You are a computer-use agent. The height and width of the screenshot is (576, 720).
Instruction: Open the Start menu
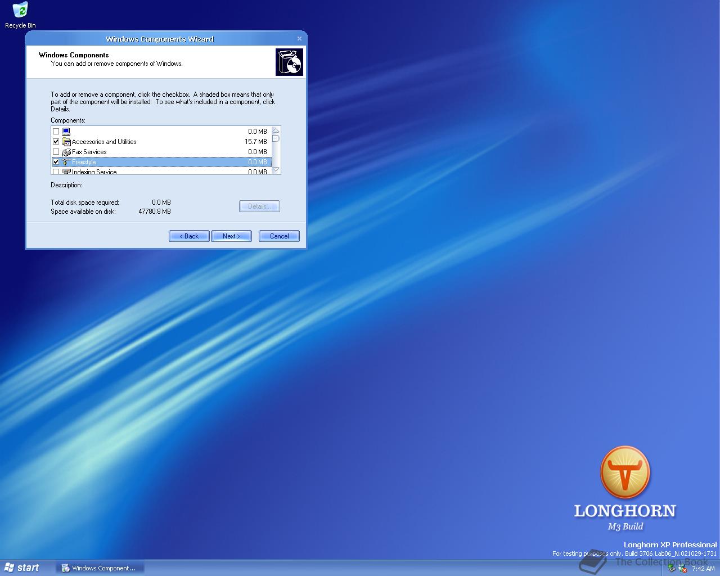coord(22,568)
